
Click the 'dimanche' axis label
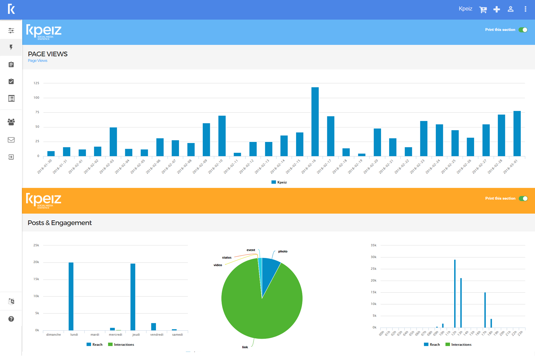pos(53,335)
